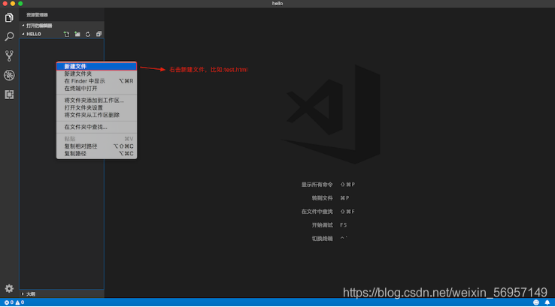Choose 在终端中打开 menu entry
Viewport: 555px width, 307px height.
(x=96, y=89)
